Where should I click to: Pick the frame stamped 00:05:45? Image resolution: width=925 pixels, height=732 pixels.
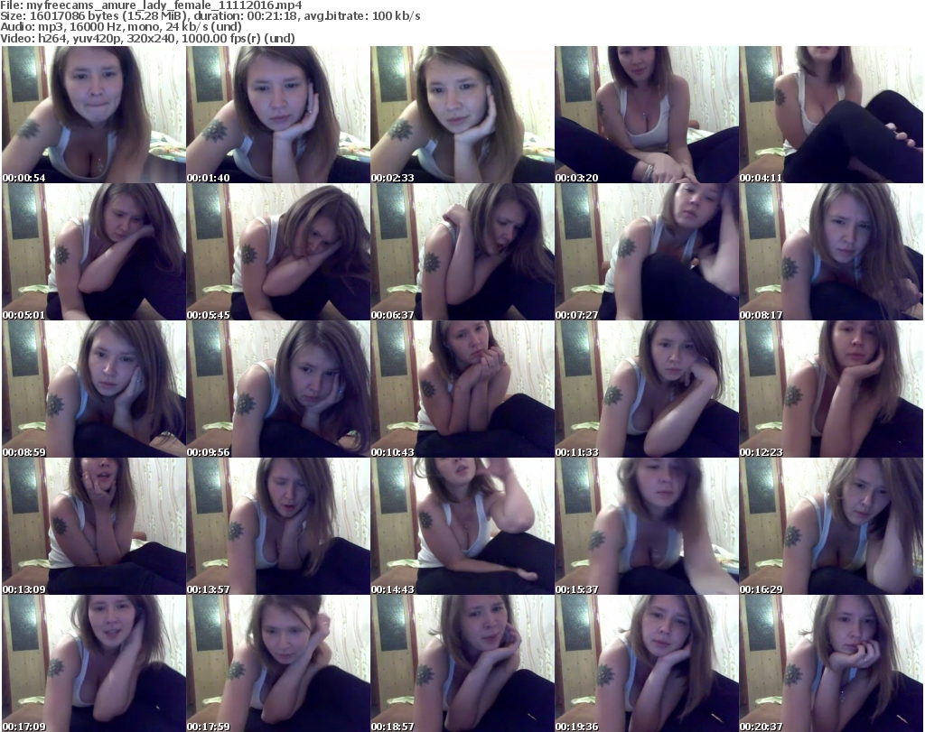point(278,252)
